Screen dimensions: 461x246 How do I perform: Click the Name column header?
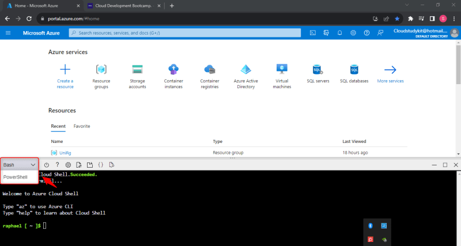56,141
